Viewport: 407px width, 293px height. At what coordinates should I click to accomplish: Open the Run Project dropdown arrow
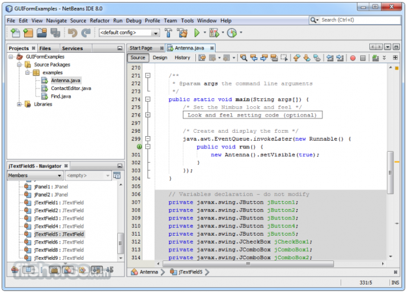tap(204, 33)
